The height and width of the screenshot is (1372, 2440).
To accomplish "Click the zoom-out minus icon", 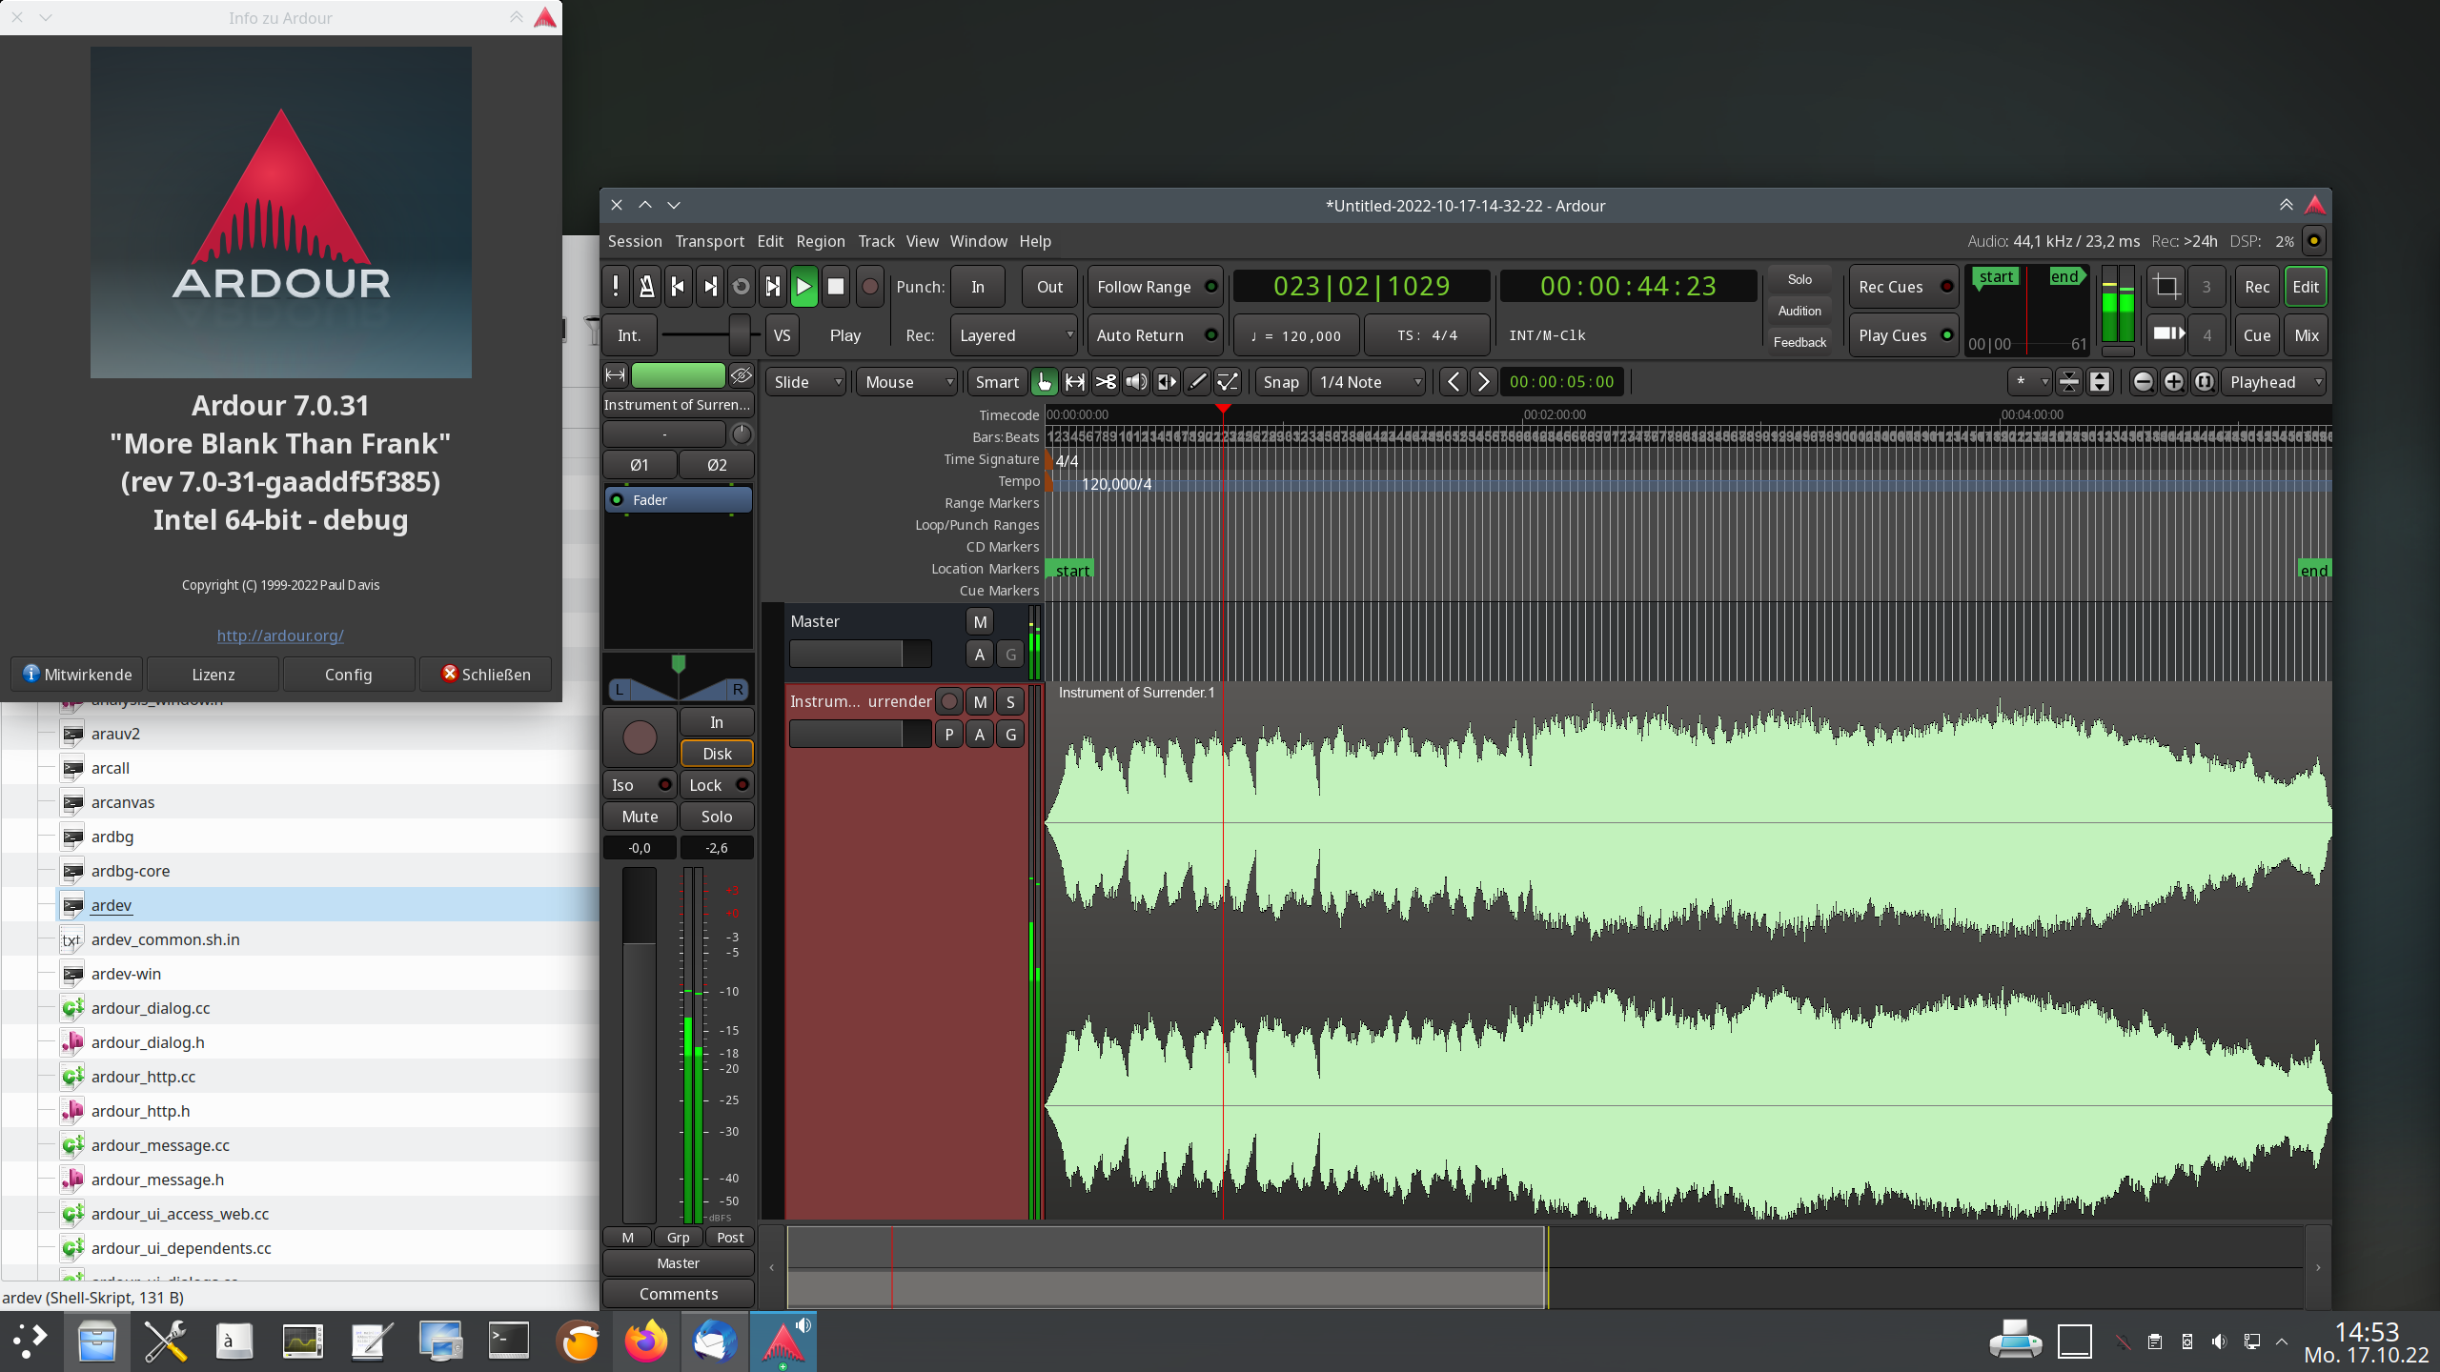I will pyautogui.click(x=2143, y=382).
